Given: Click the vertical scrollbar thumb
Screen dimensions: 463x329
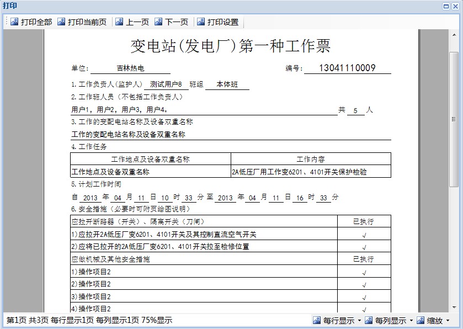Looking at the screenshot, I should 454,119.
